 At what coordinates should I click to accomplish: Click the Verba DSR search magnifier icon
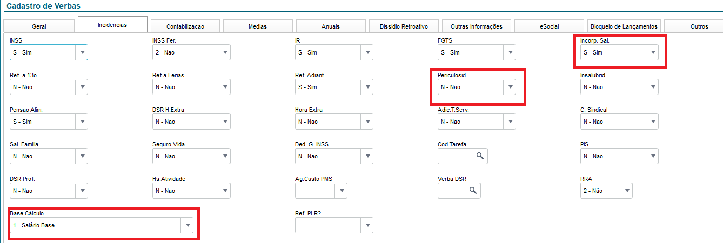pyautogui.click(x=473, y=191)
